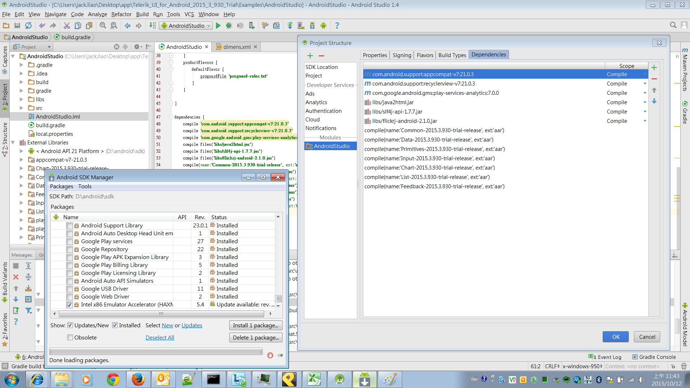Expand the libs folder in project tree
Screen dimensions: 690x388
pyautogui.click(x=21, y=100)
